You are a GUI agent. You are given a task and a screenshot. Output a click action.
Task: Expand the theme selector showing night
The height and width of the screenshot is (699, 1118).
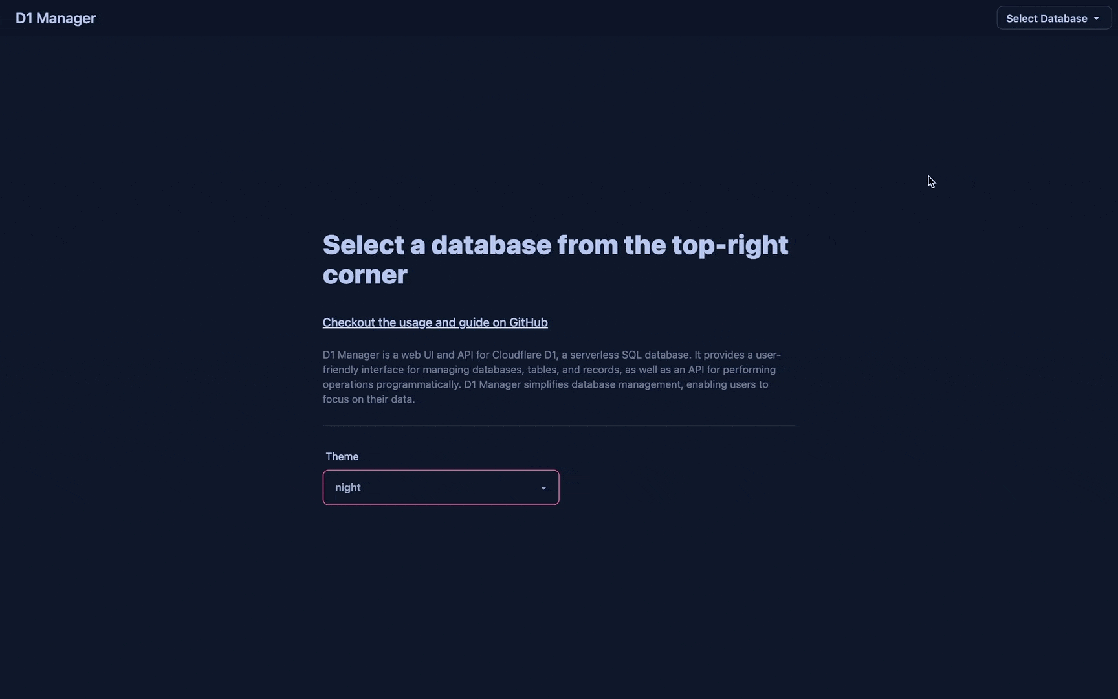pos(440,487)
